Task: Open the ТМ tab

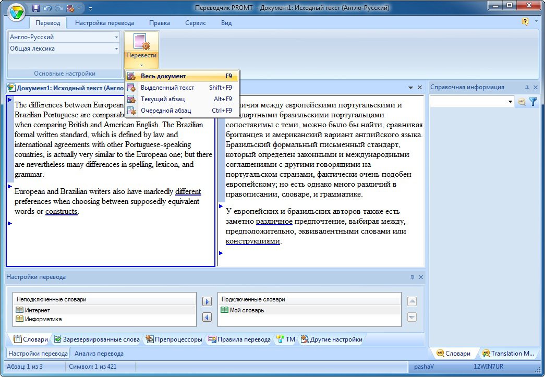Action: (286, 339)
